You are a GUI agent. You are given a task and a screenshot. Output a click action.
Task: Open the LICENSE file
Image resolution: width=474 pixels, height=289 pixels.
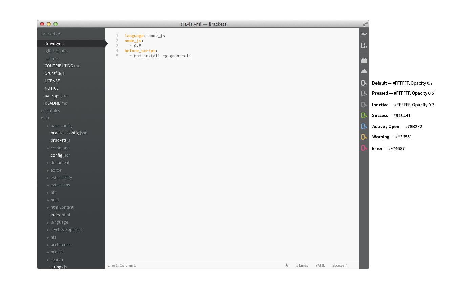coord(52,81)
